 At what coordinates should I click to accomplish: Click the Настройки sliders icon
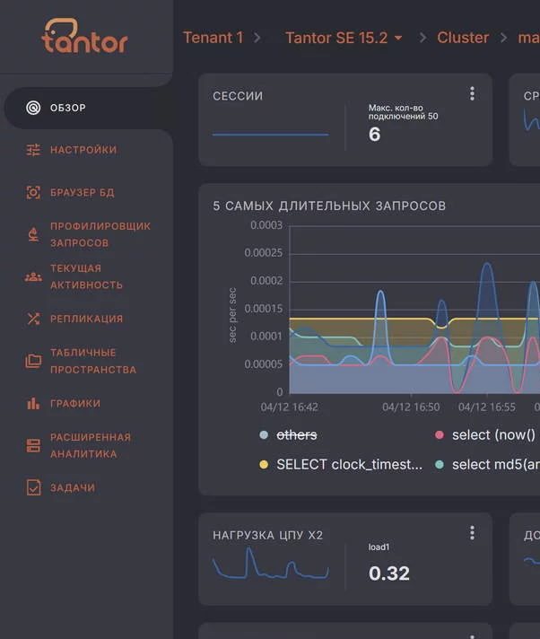(33, 150)
